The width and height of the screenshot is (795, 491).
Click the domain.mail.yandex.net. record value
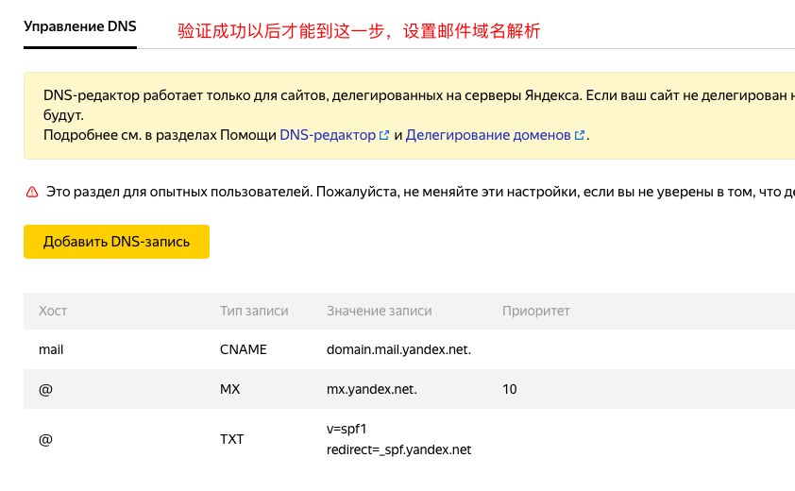point(398,349)
